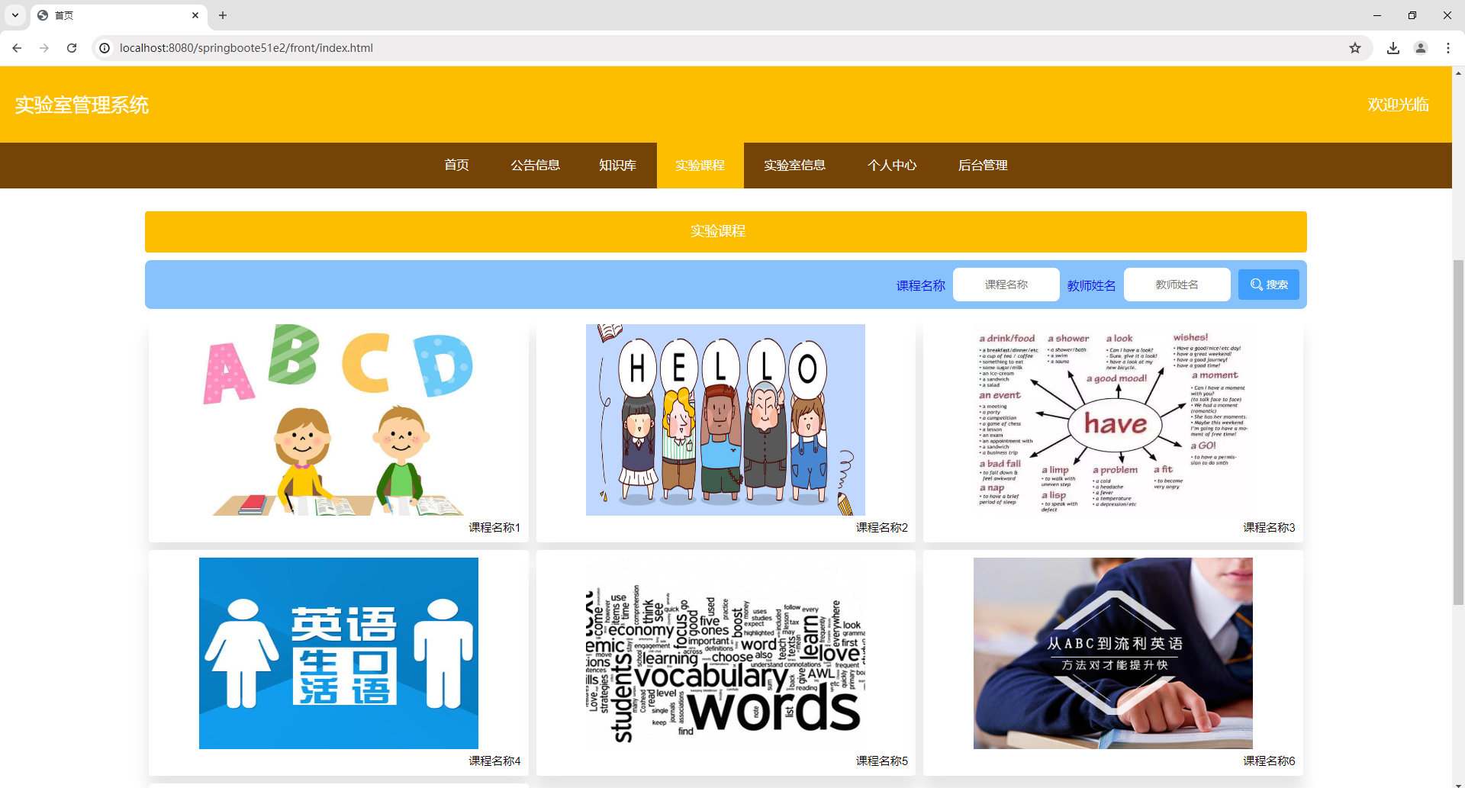This screenshot has height=788, width=1465.
Task: Click the site info icon in address bar
Action: coord(104,47)
